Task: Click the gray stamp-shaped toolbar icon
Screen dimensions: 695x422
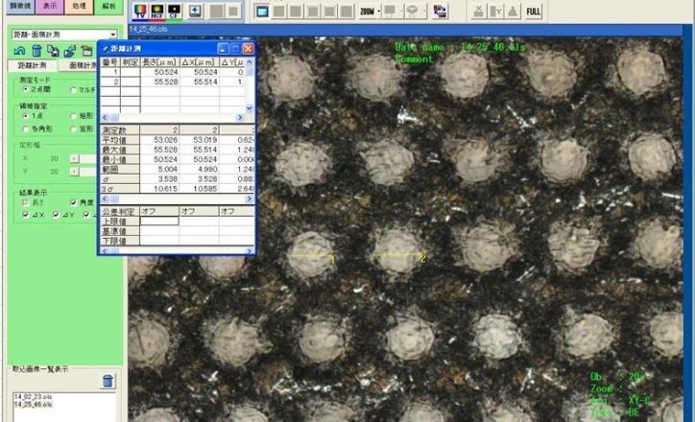Action: 513,12
